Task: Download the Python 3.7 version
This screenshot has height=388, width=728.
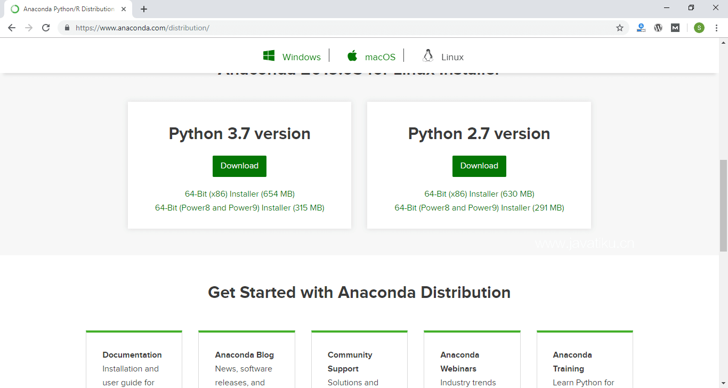Action: click(x=239, y=166)
